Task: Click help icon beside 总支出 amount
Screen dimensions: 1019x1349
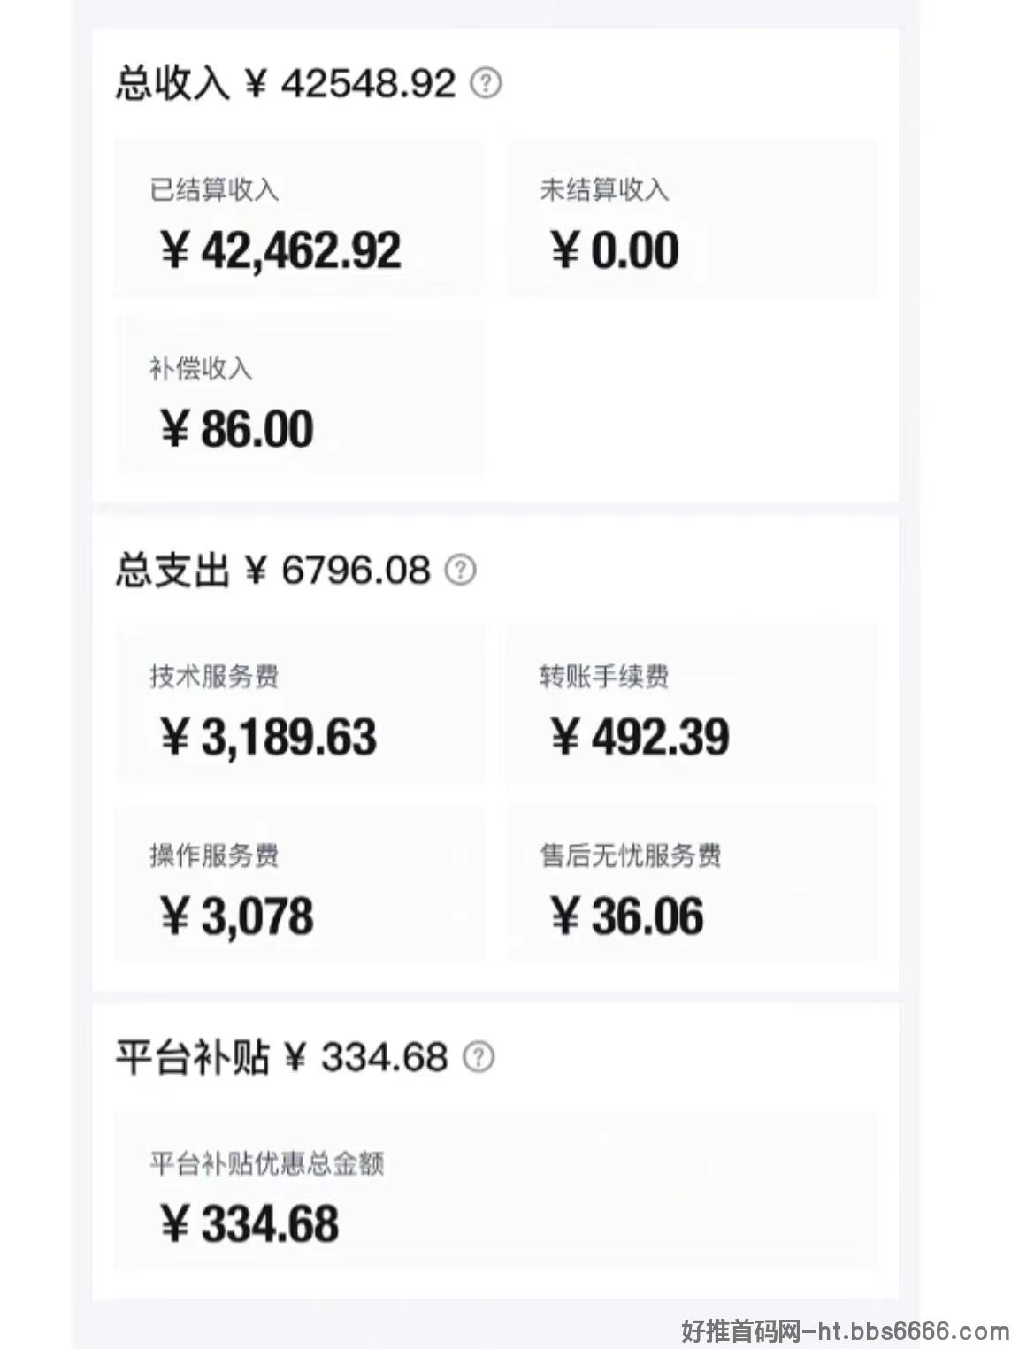Action: (x=460, y=570)
